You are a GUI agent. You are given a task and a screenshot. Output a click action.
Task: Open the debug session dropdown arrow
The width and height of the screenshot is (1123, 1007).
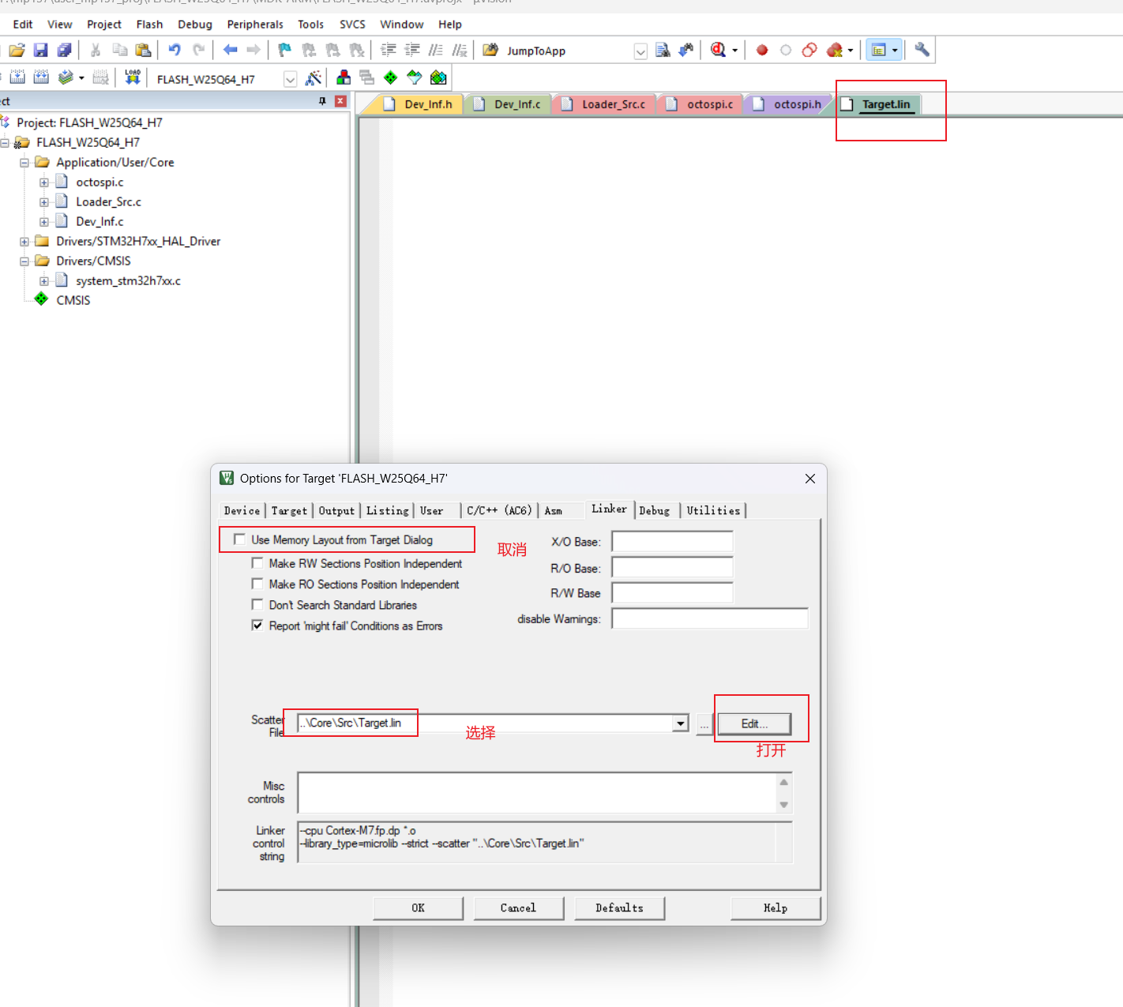735,51
